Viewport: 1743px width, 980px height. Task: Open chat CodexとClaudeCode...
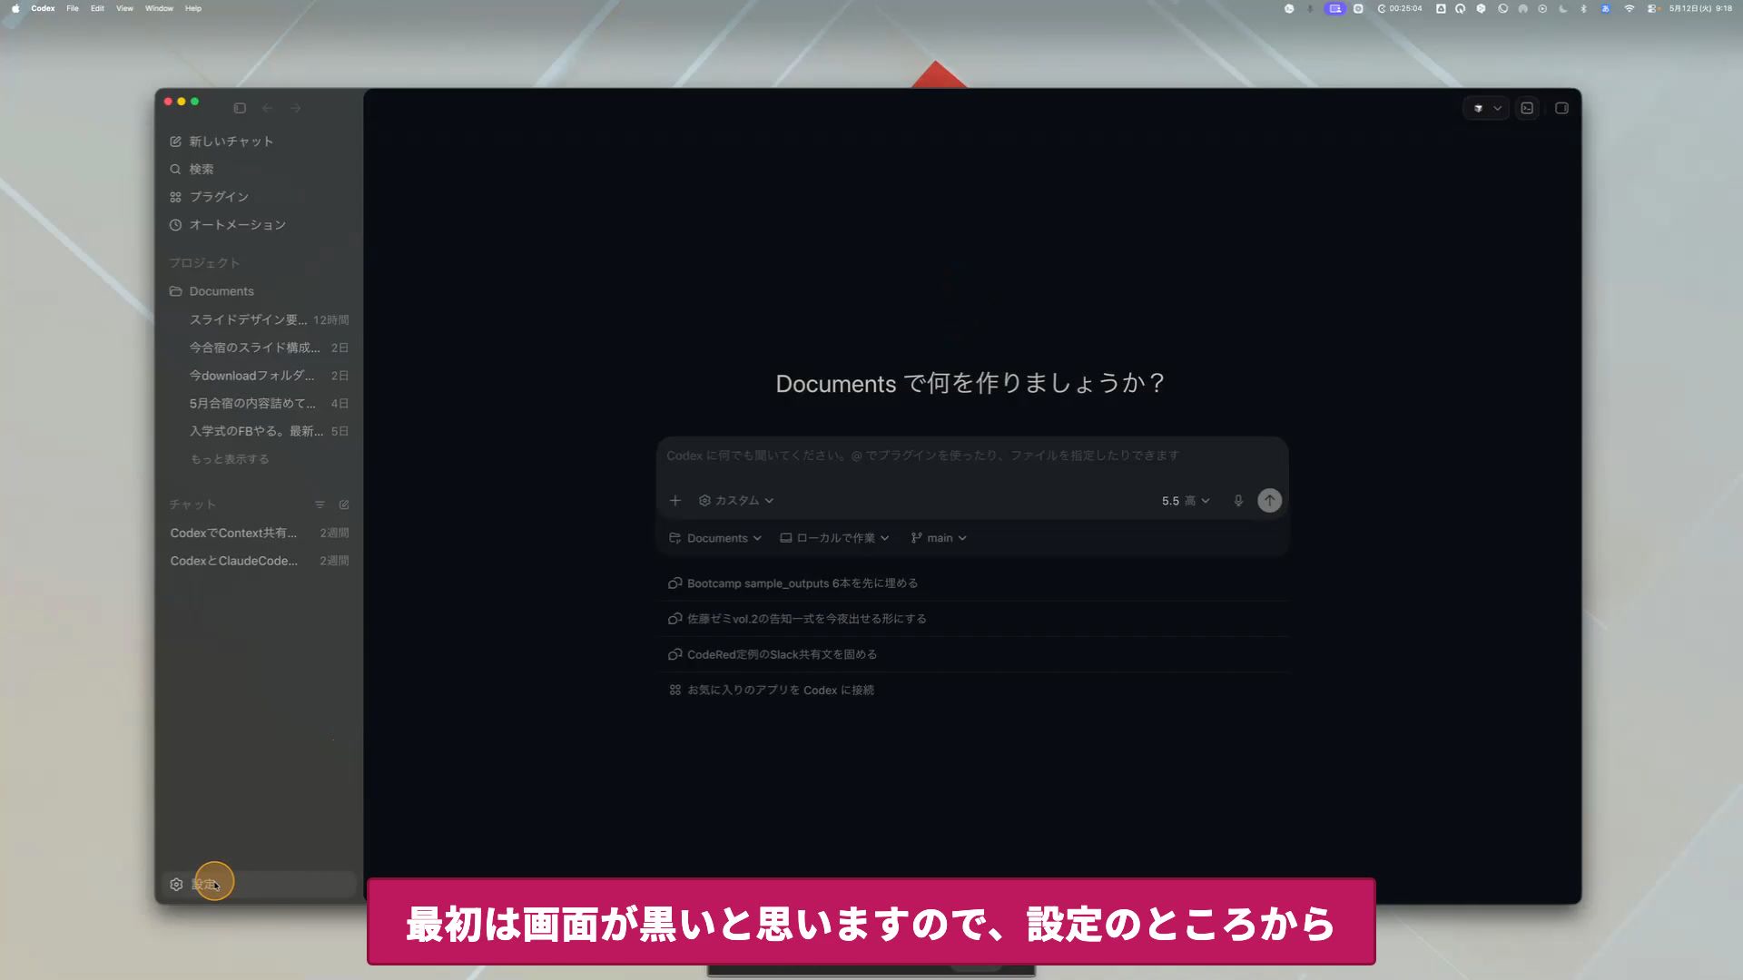click(259, 561)
